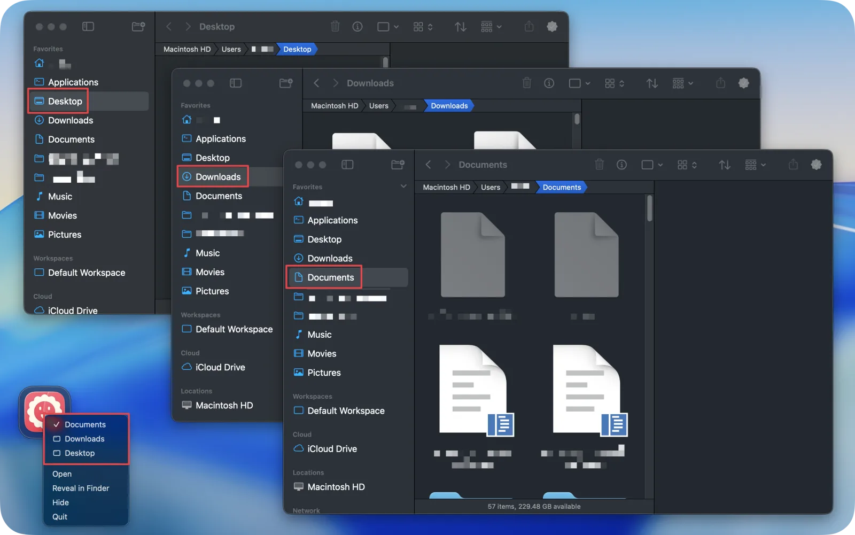This screenshot has height=535, width=855.
Task: Open view mode dropdown in Downloads window
Action: click(x=579, y=83)
